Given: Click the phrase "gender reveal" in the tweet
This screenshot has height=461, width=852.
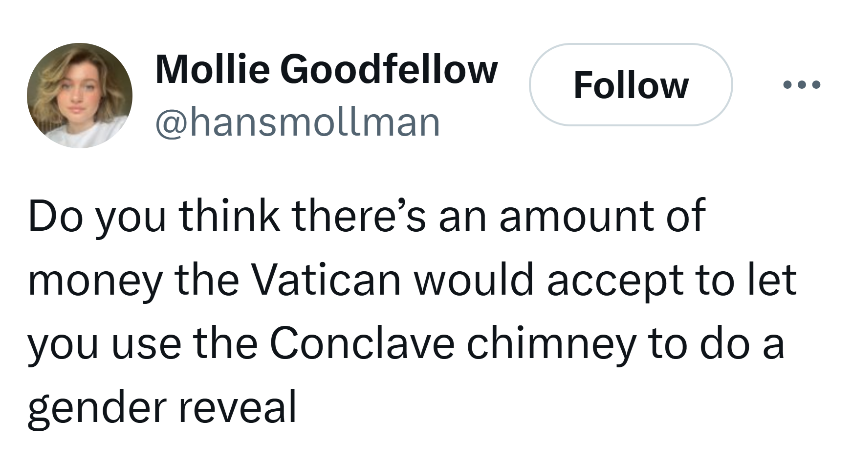Looking at the screenshot, I should [x=162, y=407].
